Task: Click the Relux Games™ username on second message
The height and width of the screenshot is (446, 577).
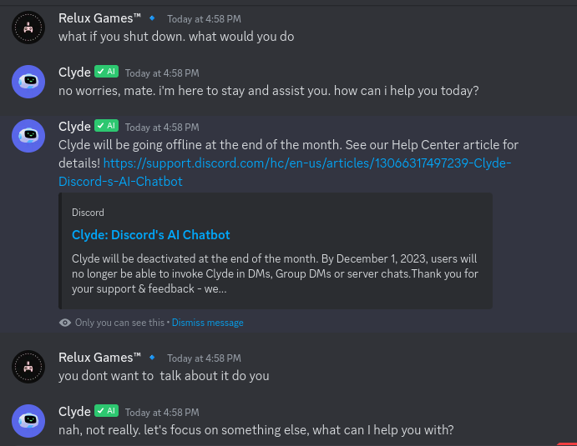Action: point(99,358)
